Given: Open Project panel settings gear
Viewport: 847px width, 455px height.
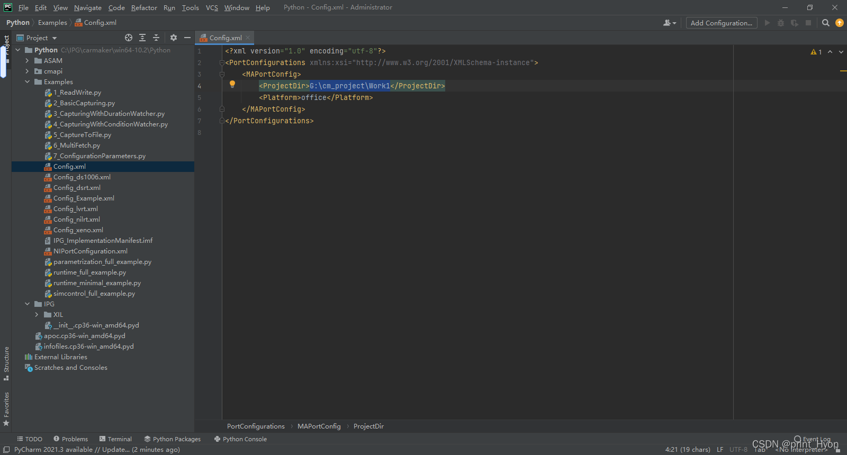Looking at the screenshot, I should 174,38.
